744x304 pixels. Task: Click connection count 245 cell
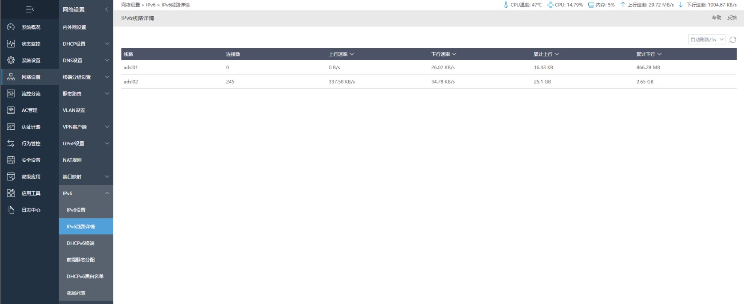pyautogui.click(x=230, y=82)
